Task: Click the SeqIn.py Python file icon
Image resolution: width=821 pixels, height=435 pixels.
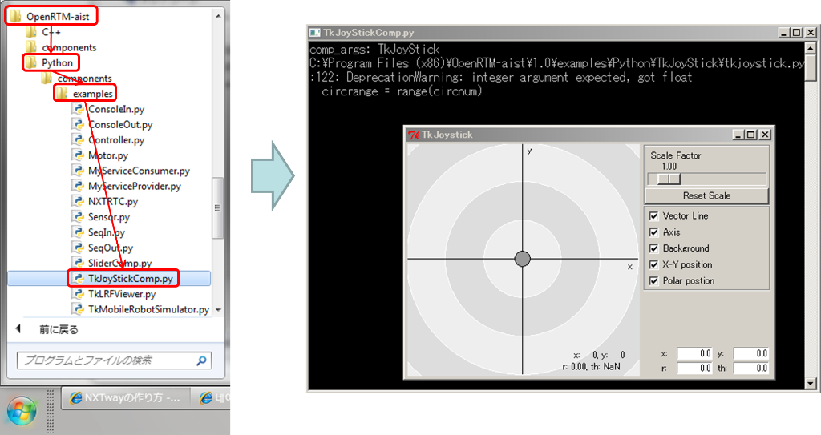Action: [x=78, y=232]
